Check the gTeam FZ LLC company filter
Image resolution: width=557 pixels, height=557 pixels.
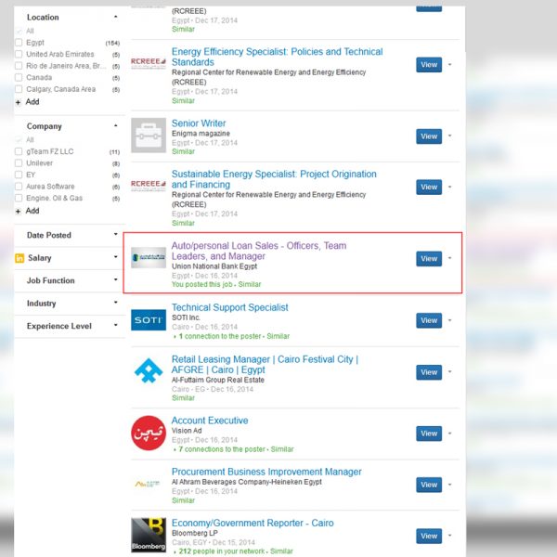[x=19, y=151]
